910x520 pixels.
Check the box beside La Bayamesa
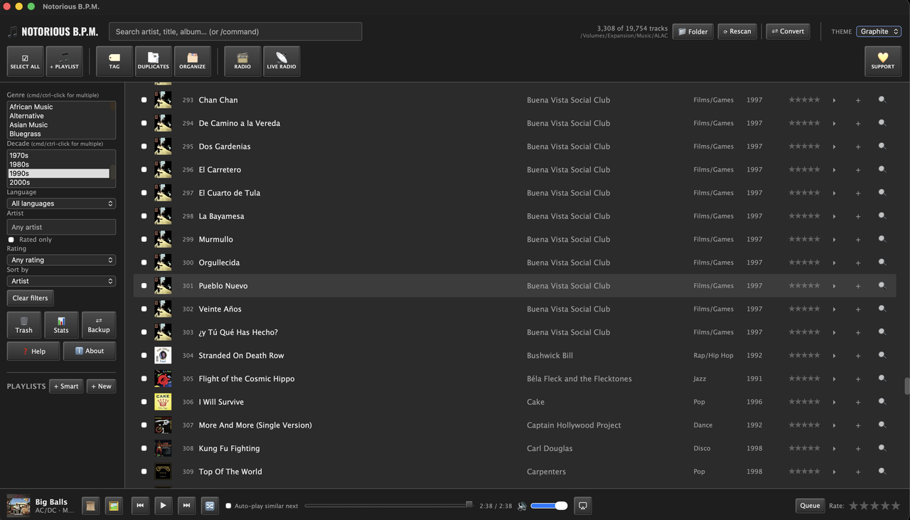[x=144, y=216]
